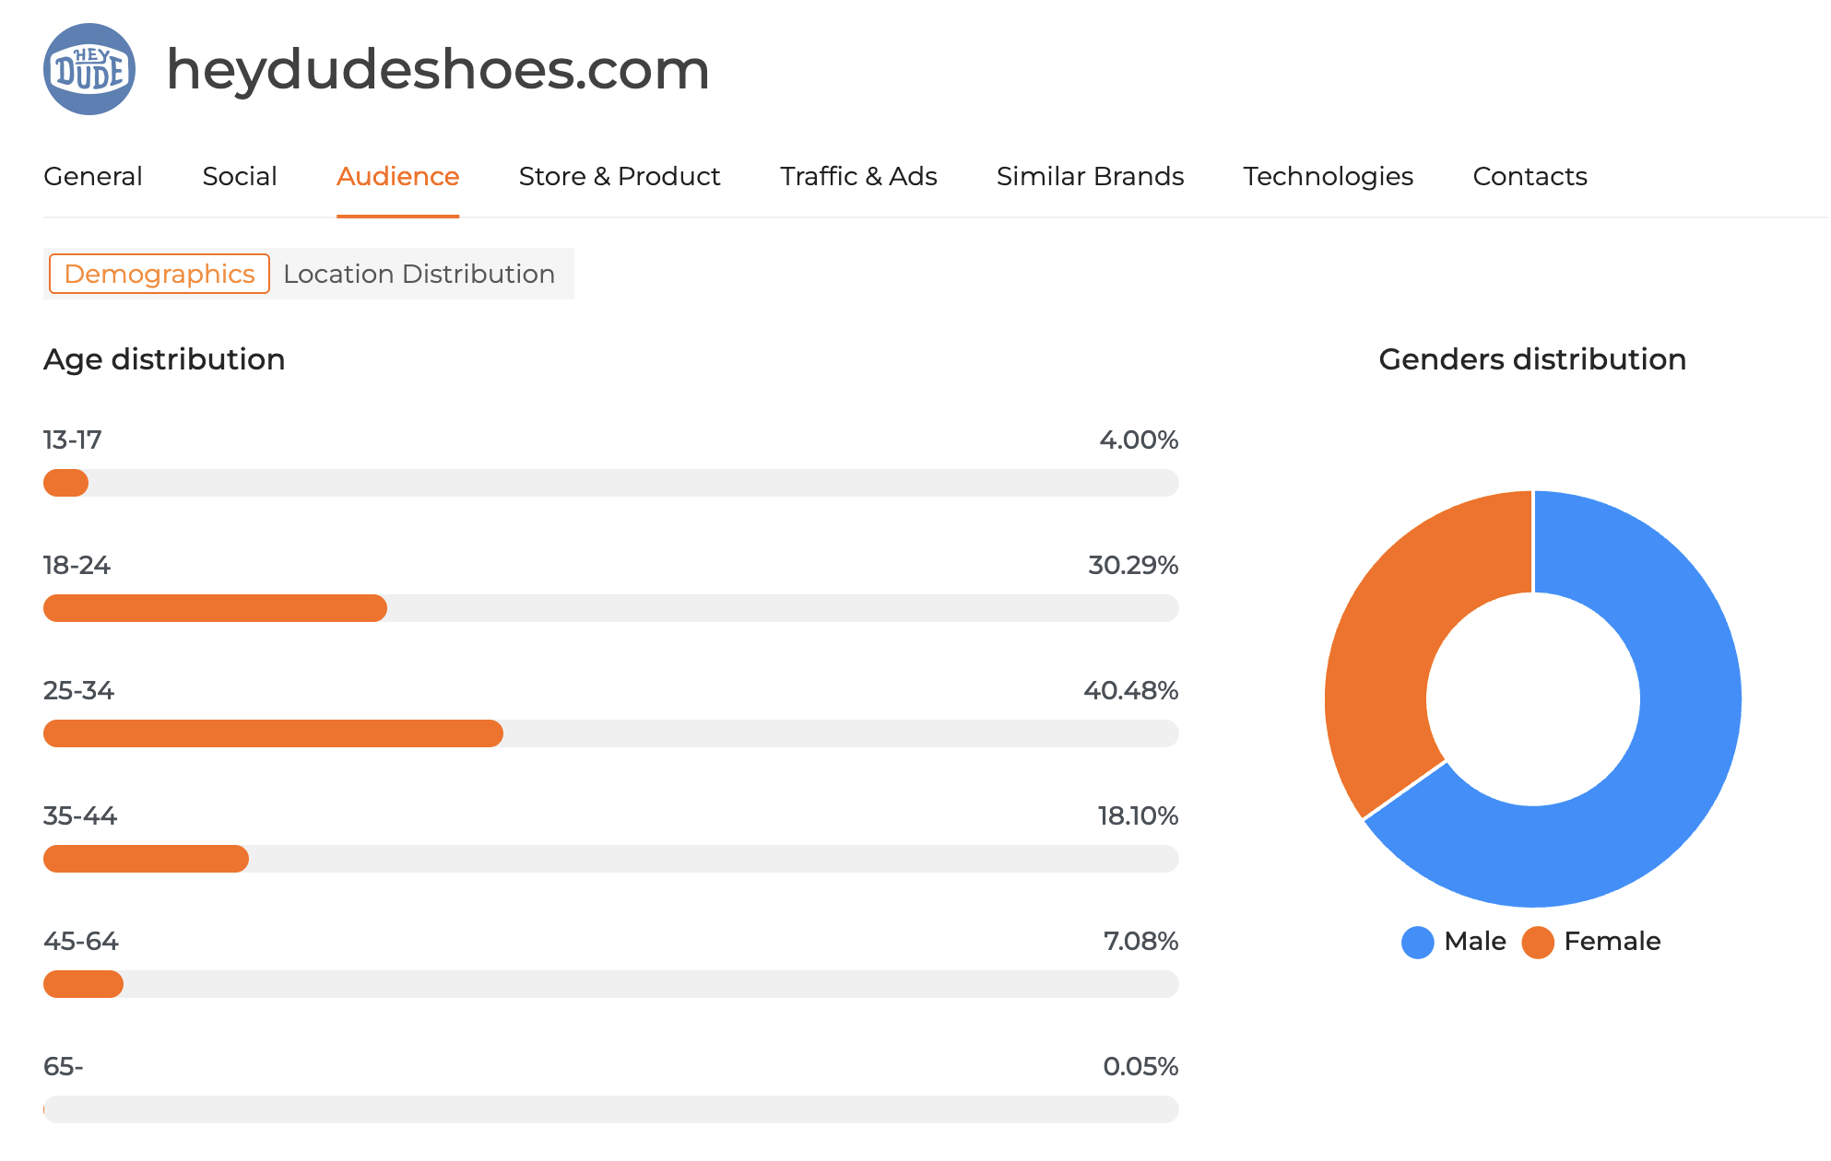Click the Hey Dude brand logo

pyautogui.click(x=89, y=69)
